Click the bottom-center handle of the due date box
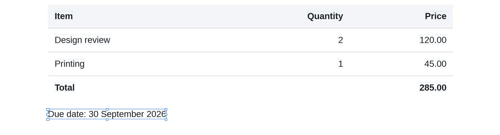Viewport: 500px width, 135px height. 107,119
